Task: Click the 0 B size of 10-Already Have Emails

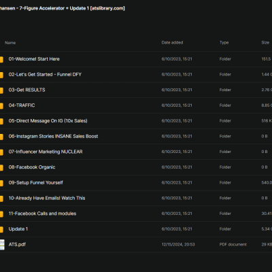Action: [x=265, y=198]
